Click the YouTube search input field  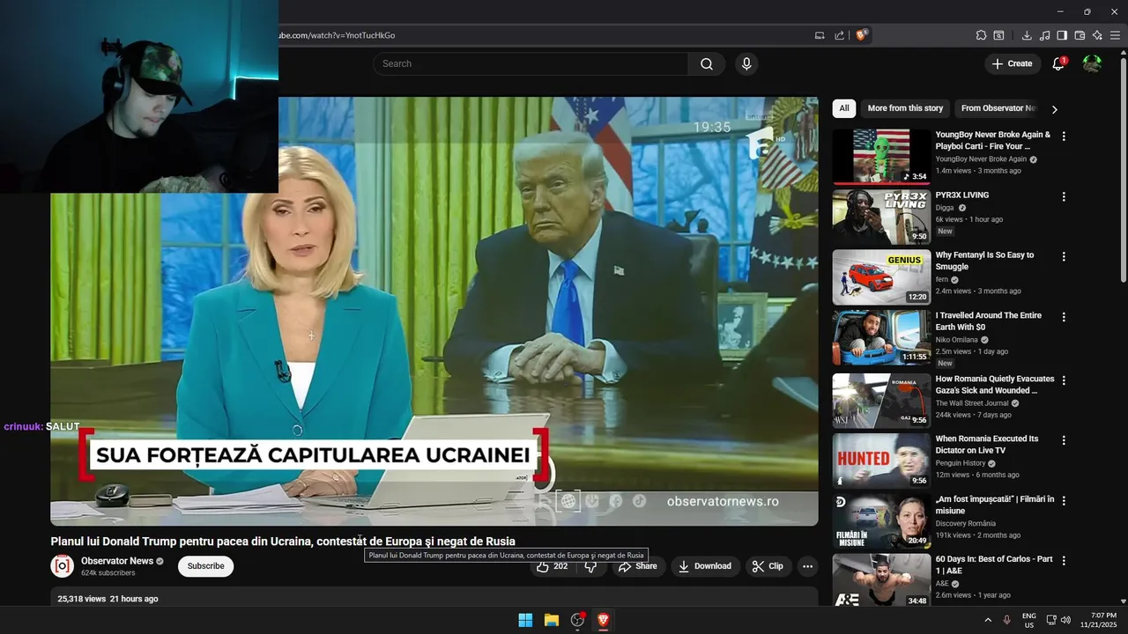[x=531, y=63]
